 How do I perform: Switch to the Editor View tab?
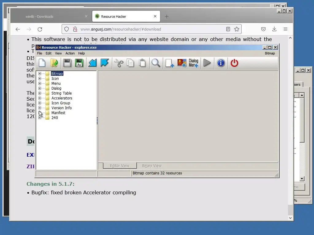pyautogui.click(x=120, y=166)
